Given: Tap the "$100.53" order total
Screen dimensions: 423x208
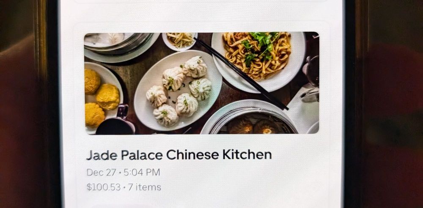Looking at the screenshot, I should point(103,187).
